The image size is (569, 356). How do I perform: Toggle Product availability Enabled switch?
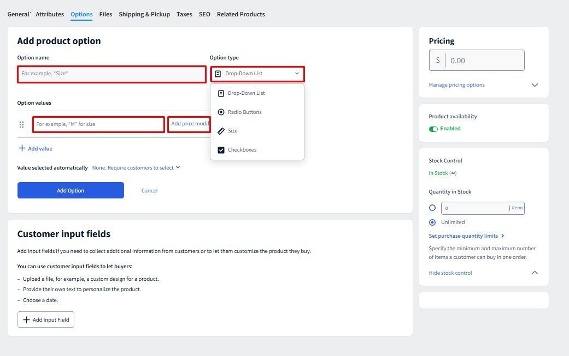coord(433,129)
